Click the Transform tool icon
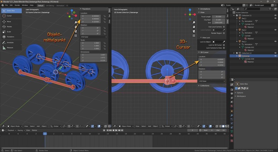 [x=4, y=37]
